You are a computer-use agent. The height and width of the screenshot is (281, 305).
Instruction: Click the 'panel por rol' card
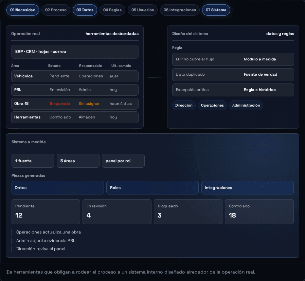123,161
